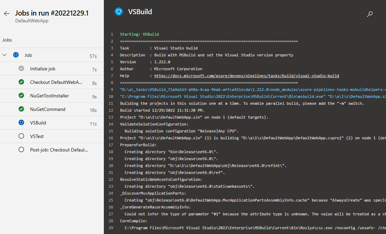
Task: Click the 'Building solution configuration "Release|Any CPU"' line
Action: pyautogui.click(x=181, y=131)
